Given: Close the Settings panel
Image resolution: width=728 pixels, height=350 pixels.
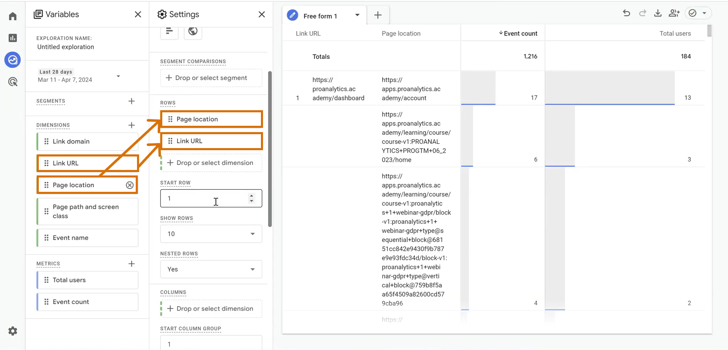Looking at the screenshot, I should pyautogui.click(x=262, y=14).
